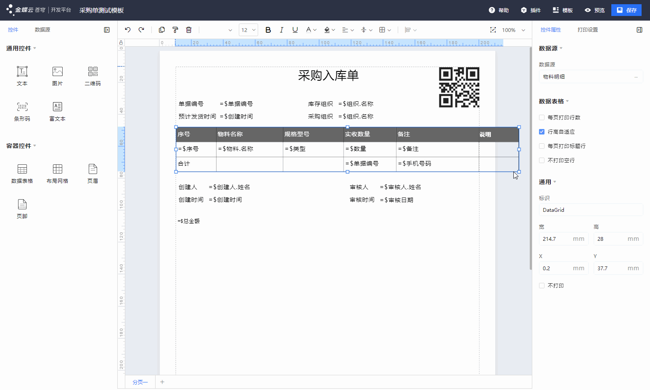
Task: Select the 条形码 barcode control
Action: click(x=22, y=111)
